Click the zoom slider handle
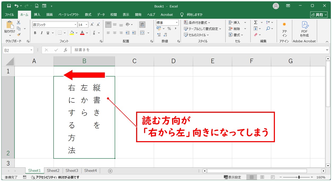Screen dimensions: 333x182 tap(299, 177)
